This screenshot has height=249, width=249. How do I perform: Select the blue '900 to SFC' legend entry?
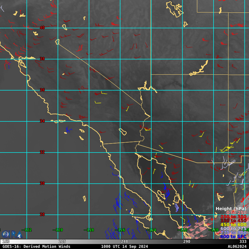point(233,237)
